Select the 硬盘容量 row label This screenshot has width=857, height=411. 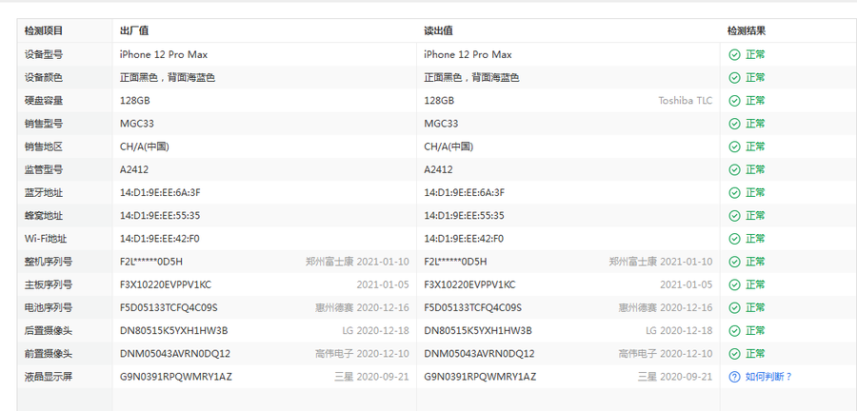[44, 101]
